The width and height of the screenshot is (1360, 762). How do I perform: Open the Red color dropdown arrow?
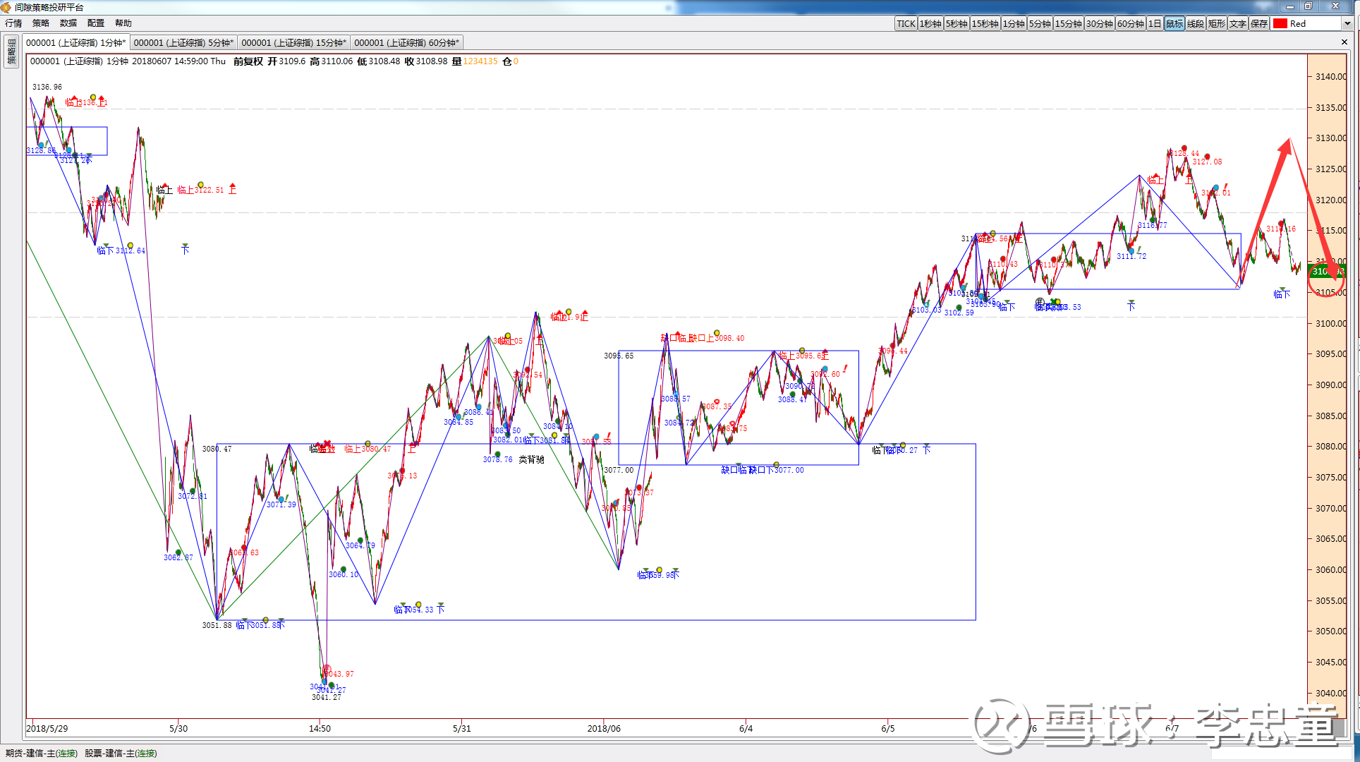click(1347, 23)
